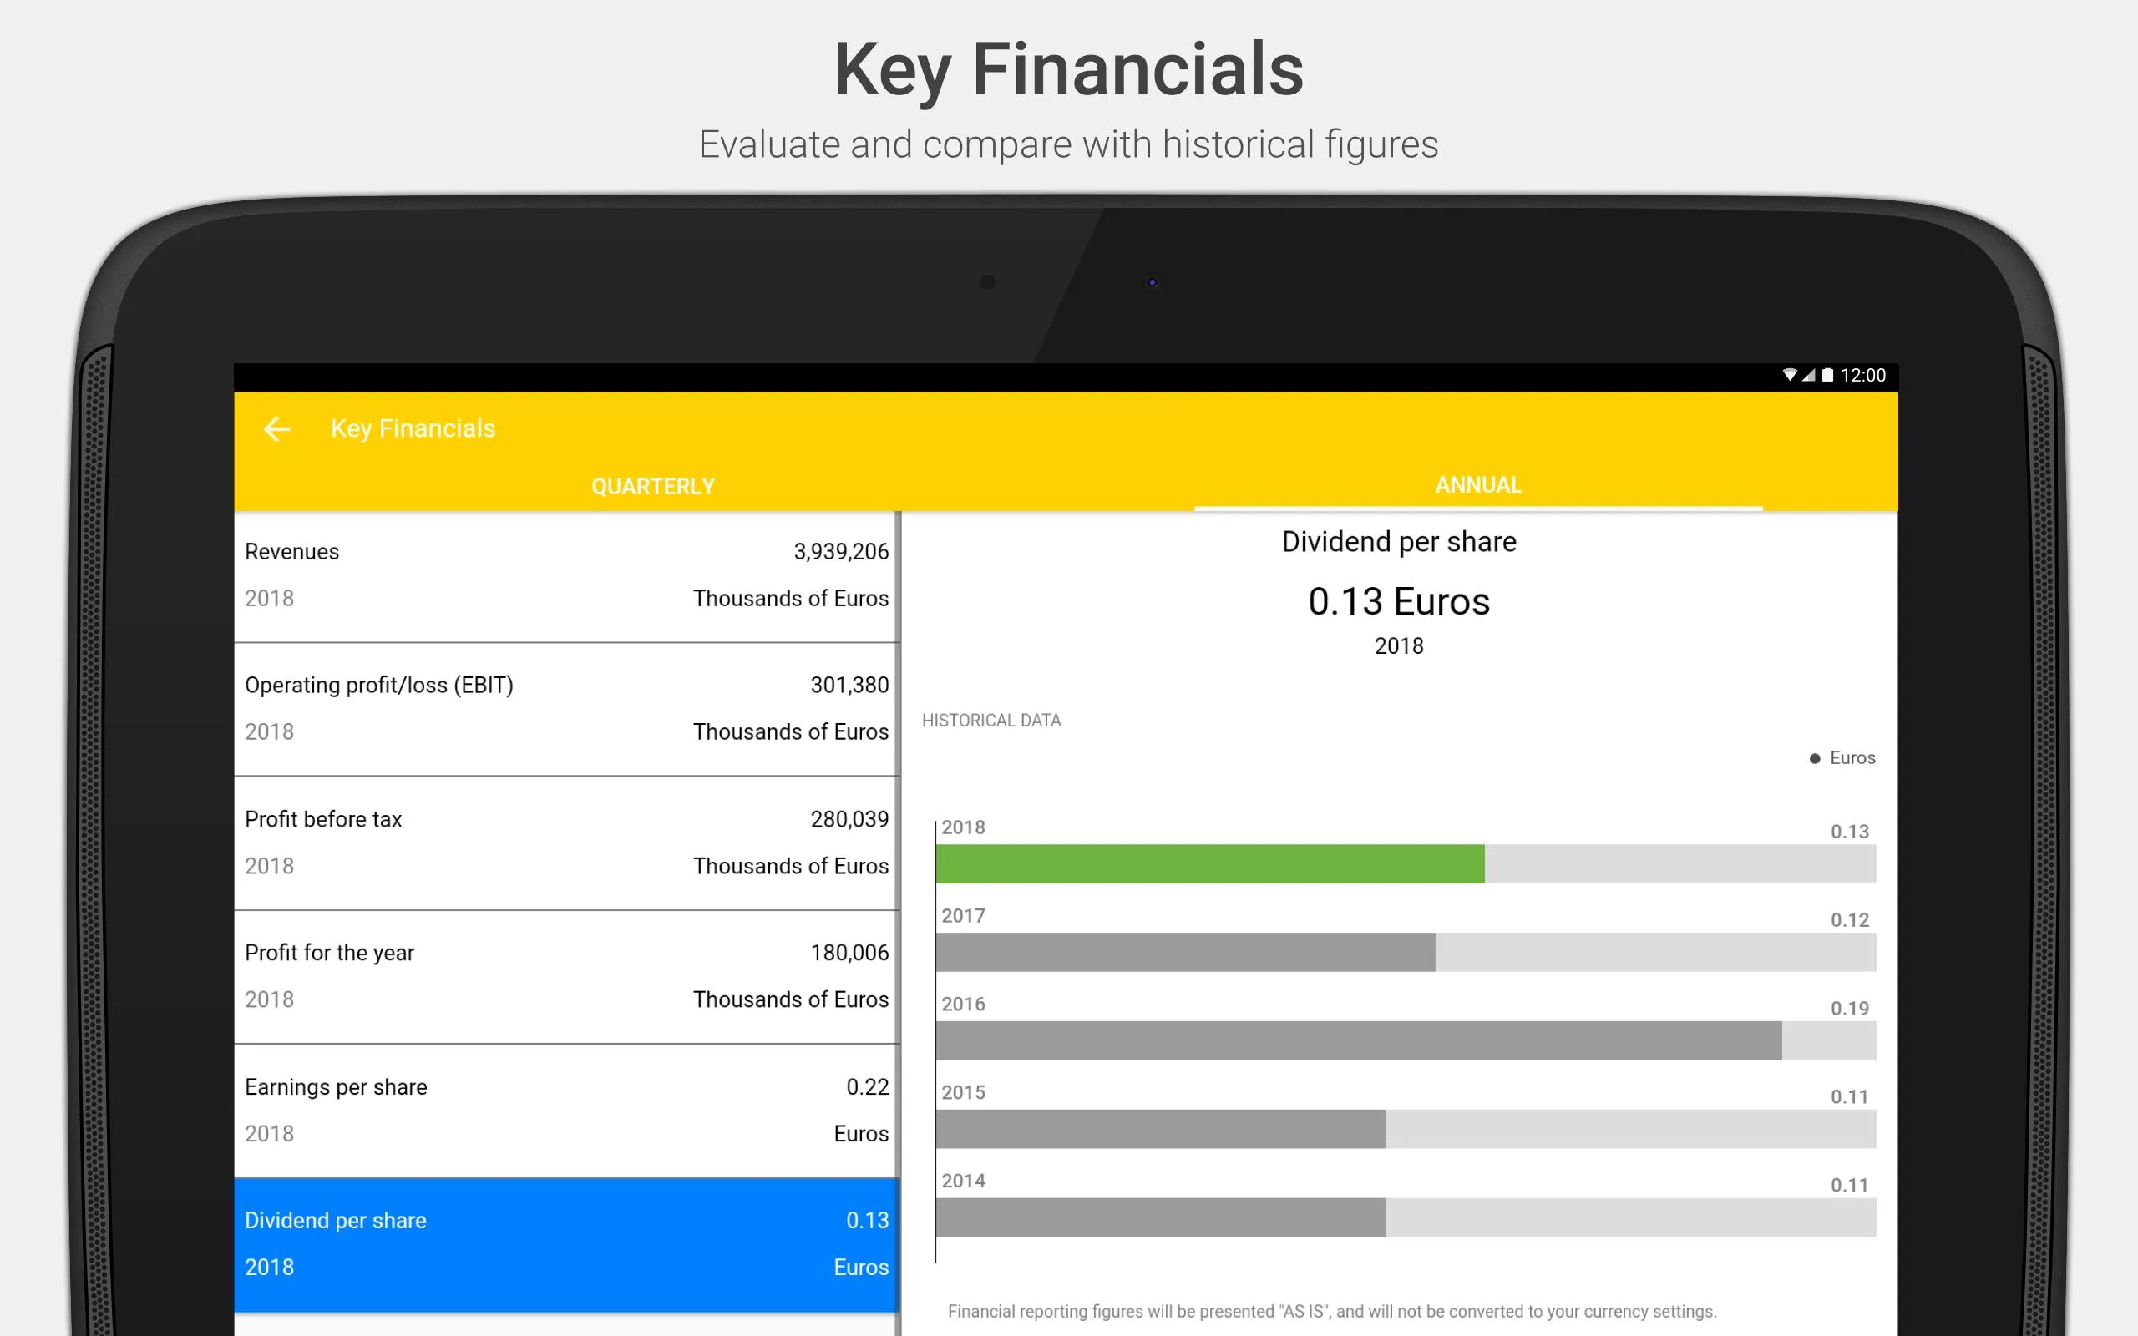2138x1336 pixels.
Task: Click the 3,939,206 revenue value
Action: tap(840, 551)
